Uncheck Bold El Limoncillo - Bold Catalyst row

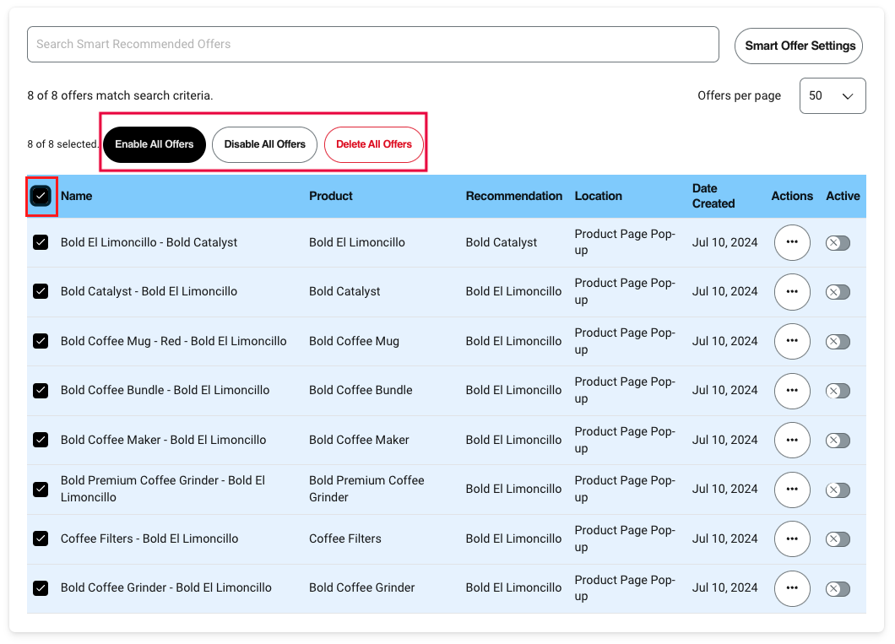41,242
